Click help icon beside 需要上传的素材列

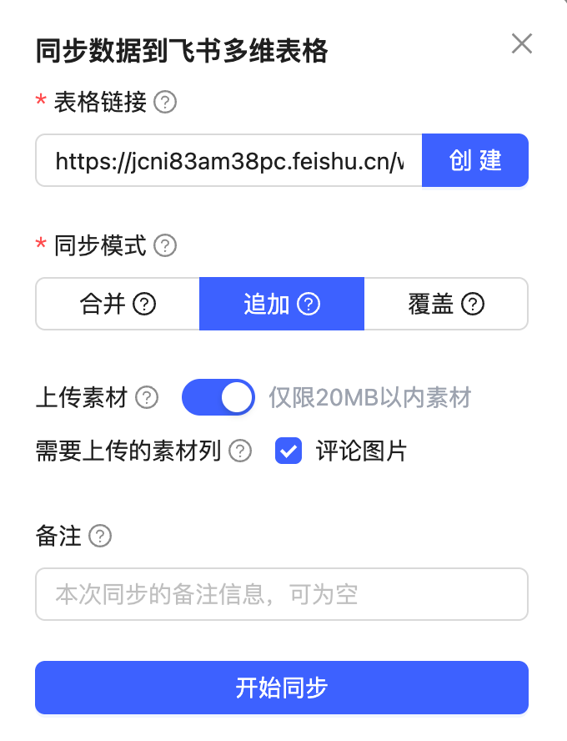point(240,451)
